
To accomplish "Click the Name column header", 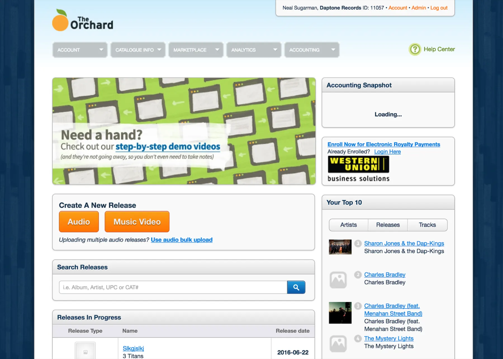I will coord(130,331).
